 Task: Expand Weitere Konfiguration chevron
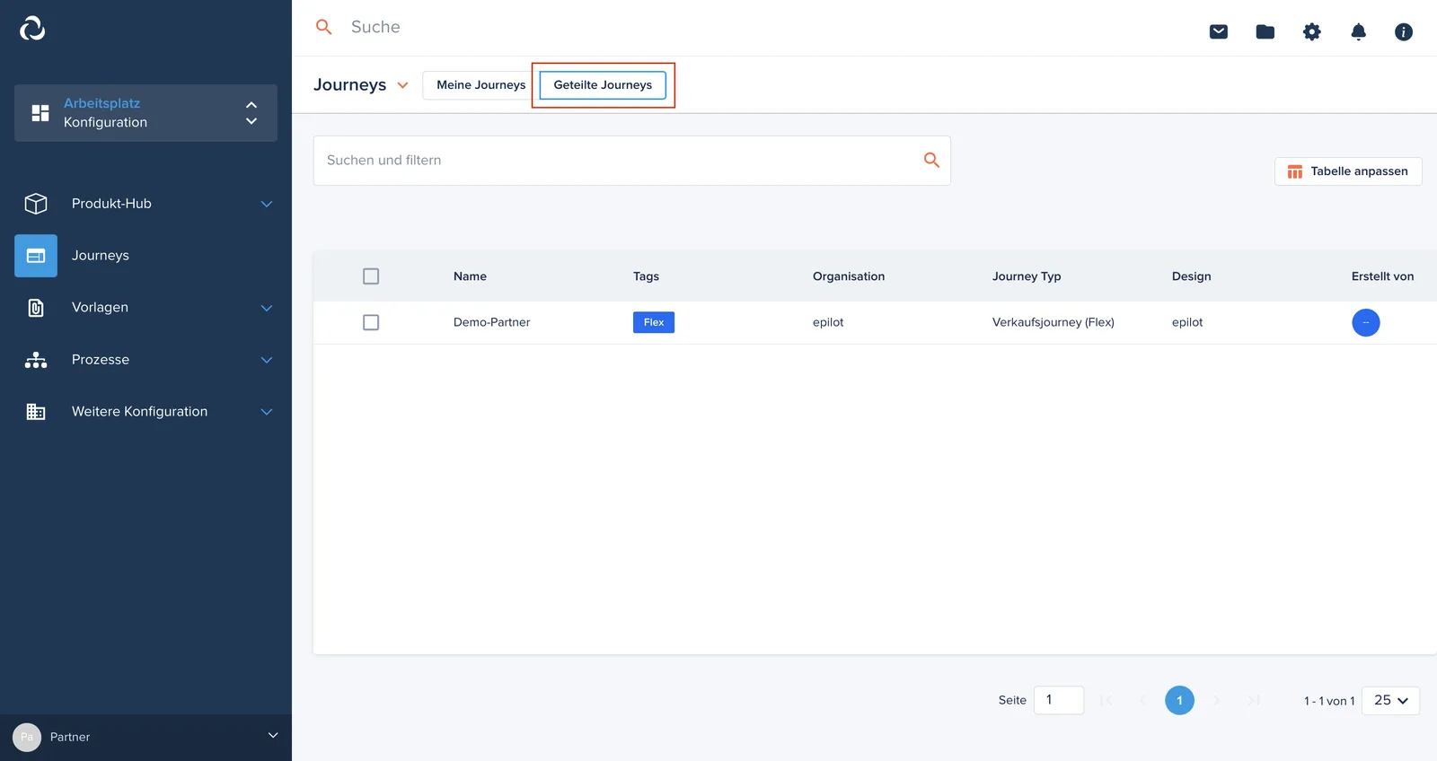click(x=267, y=412)
